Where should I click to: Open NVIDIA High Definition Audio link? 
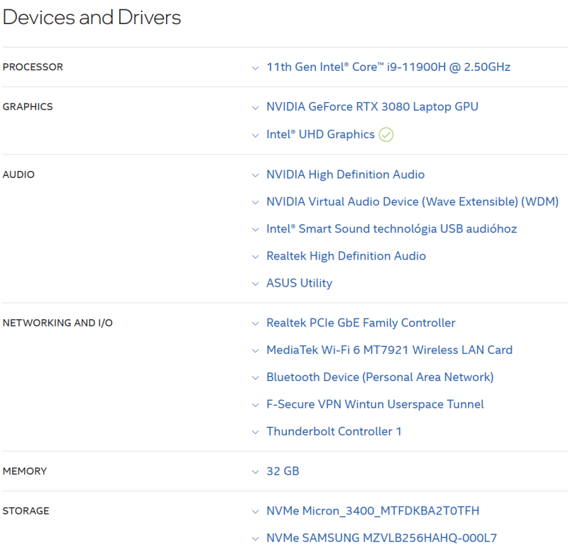point(346,175)
